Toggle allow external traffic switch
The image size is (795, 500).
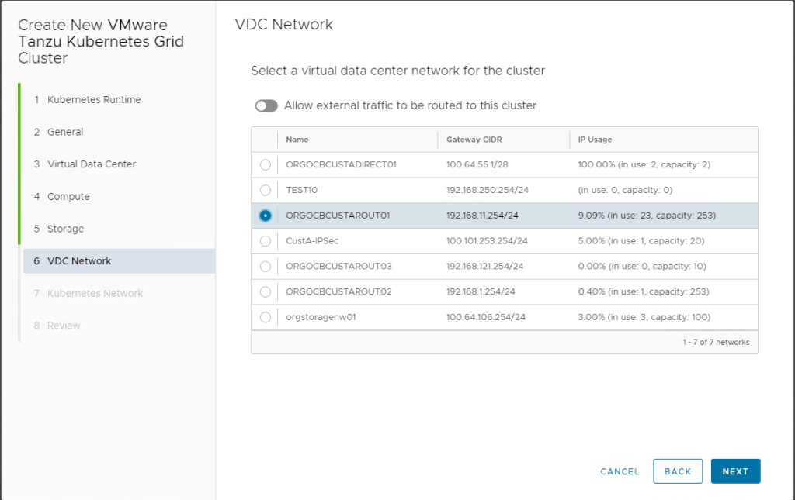point(266,105)
